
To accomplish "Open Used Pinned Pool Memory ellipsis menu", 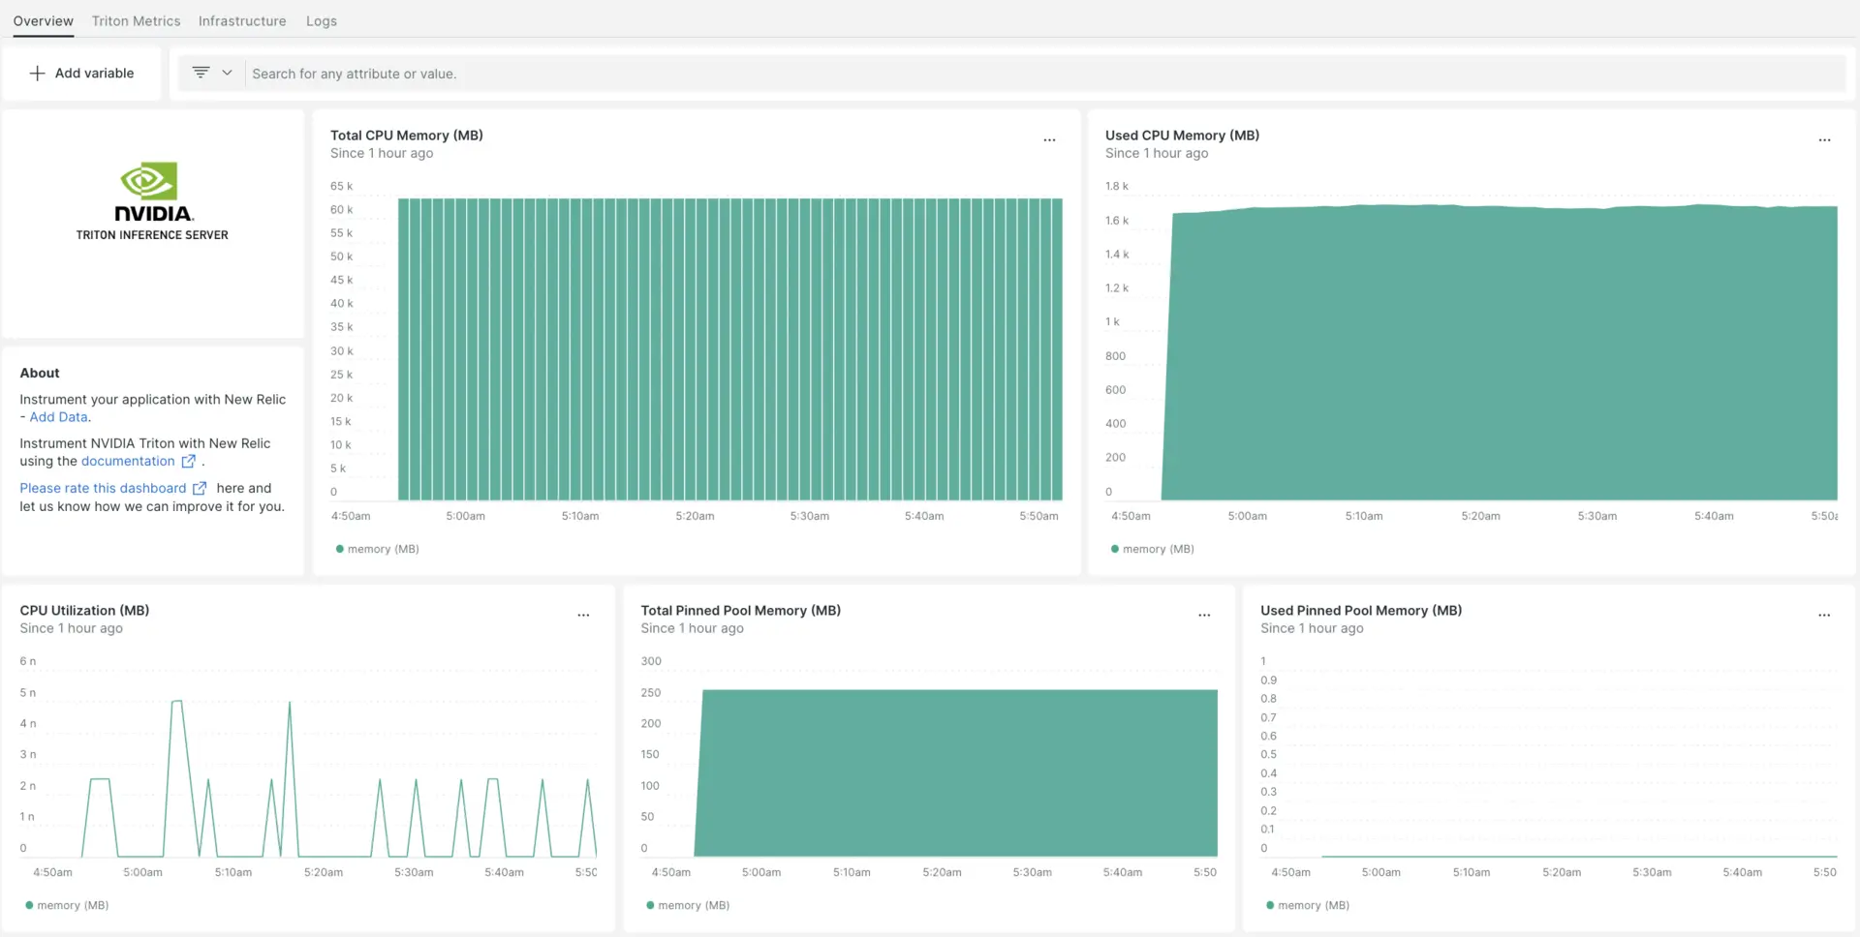I will pyautogui.click(x=1824, y=616).
